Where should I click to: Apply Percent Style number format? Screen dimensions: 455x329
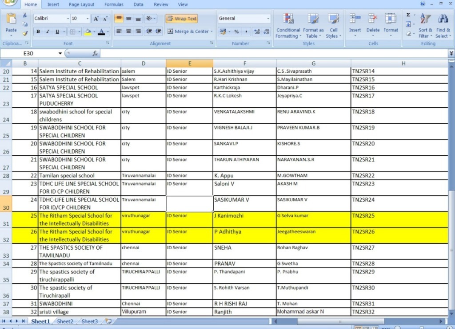coord(236,31)
